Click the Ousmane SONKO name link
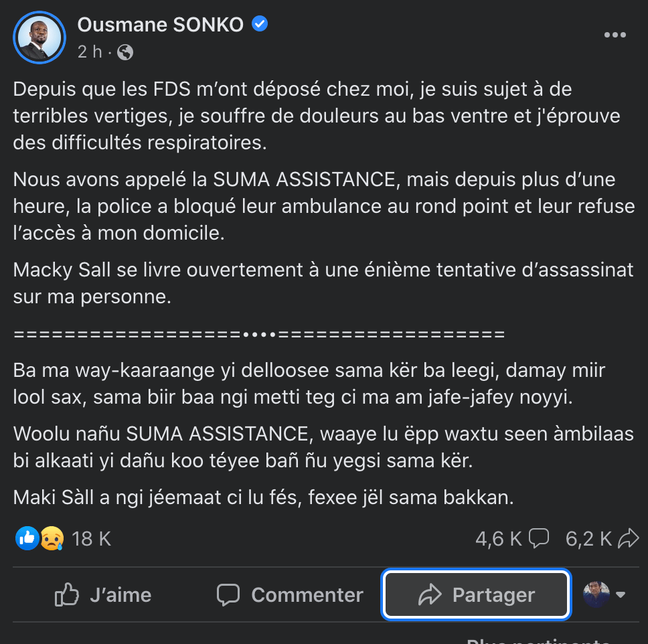The image size is (648, 644). pos(161,25)
